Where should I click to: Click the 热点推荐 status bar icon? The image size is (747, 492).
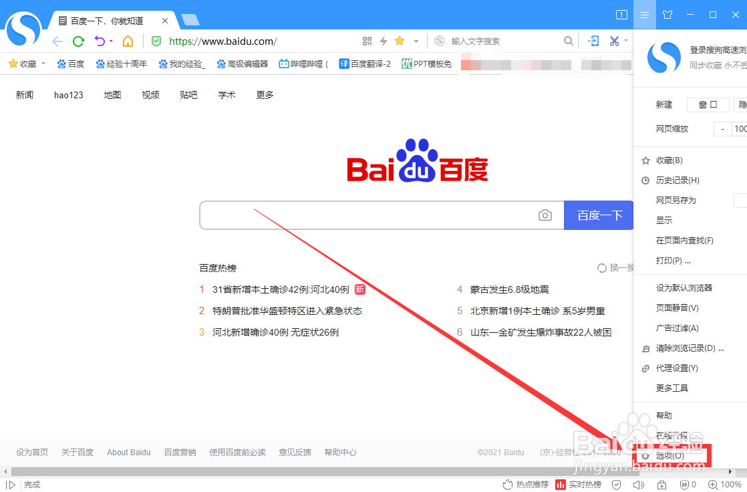[525, 485]
